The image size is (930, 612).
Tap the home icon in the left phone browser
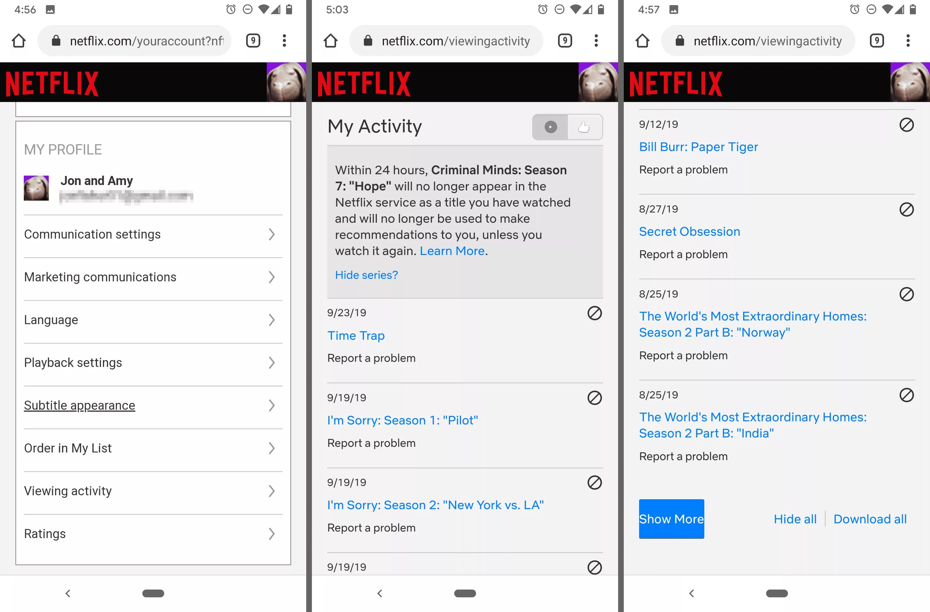18,41
